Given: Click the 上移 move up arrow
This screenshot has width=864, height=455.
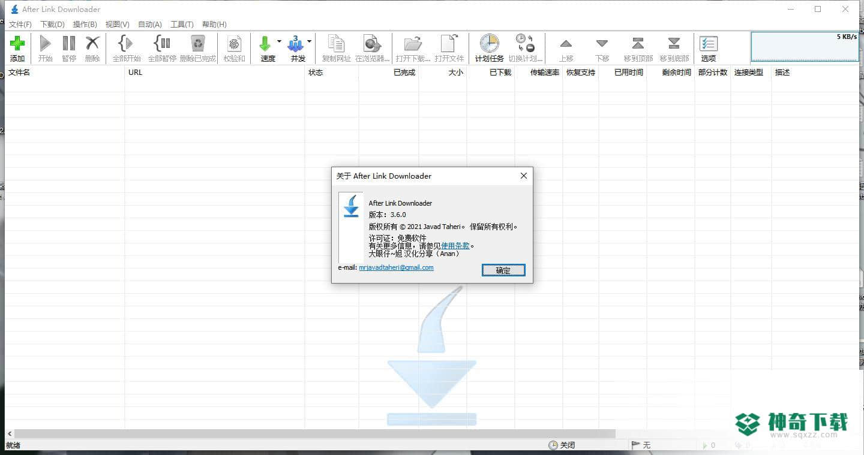Looking at the screenshot, I should (566, 44).
